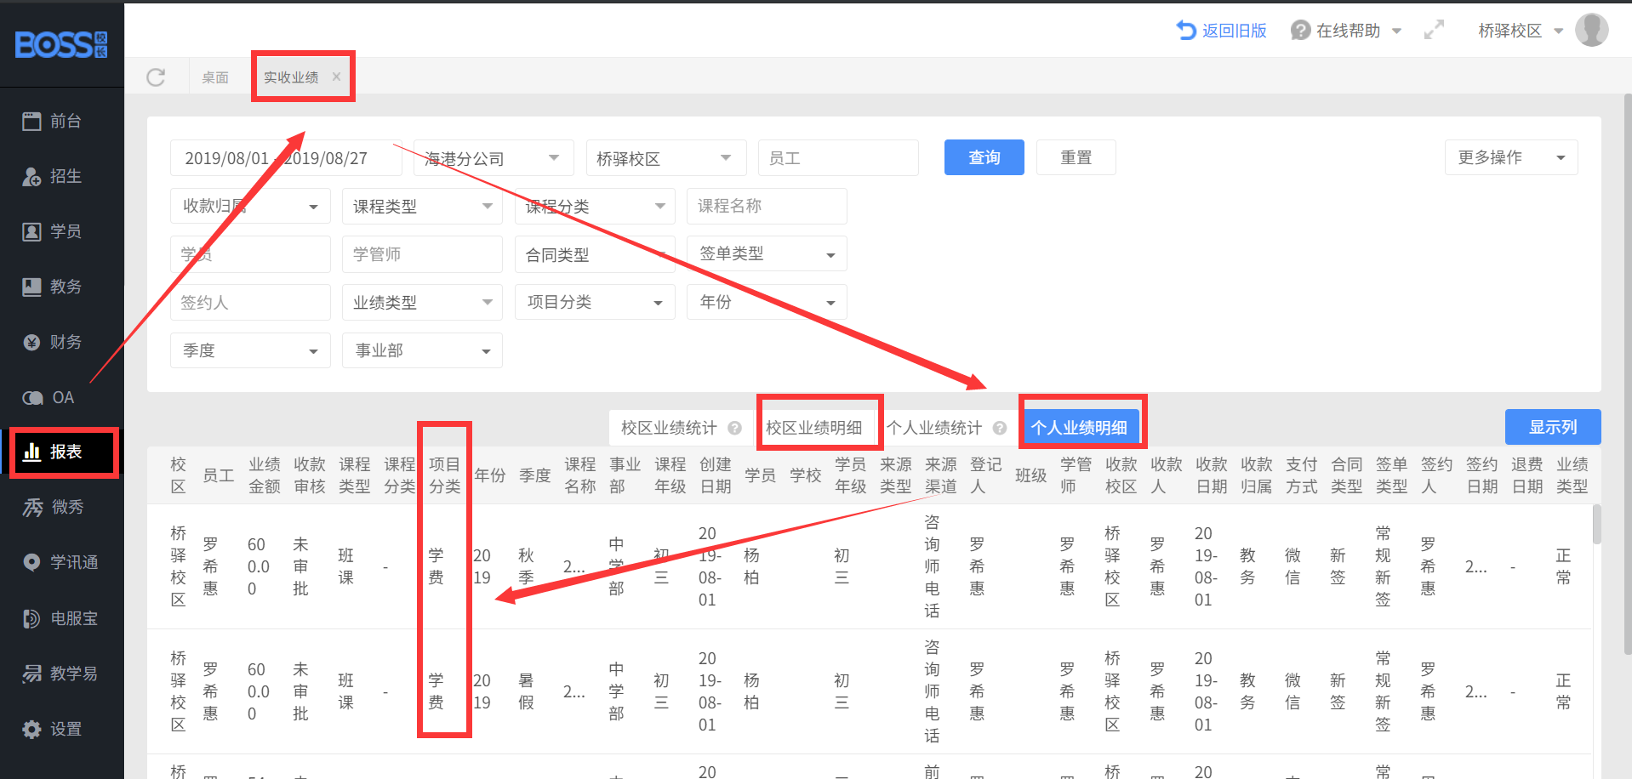Open the 微秀 sidebar menu
The height and width of the screenshot is (779, 1632).
pos(62,507)
